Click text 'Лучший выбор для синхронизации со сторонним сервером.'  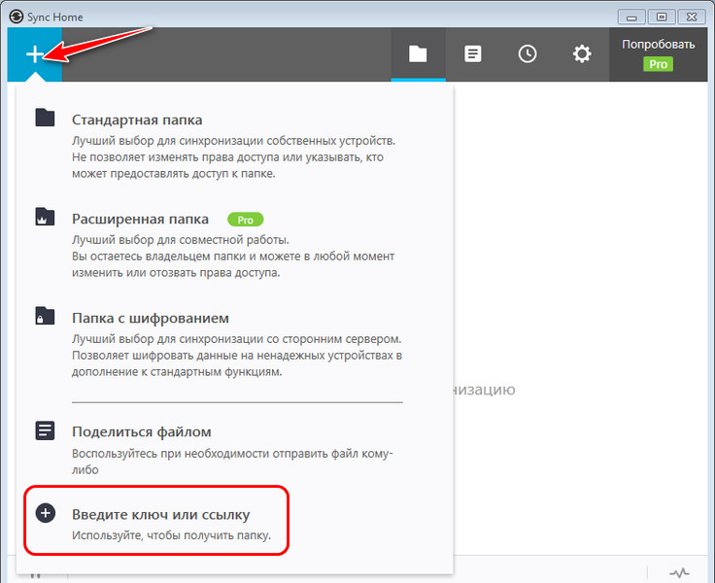[x=237, y=339]
